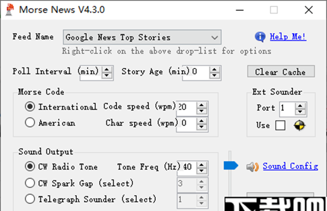Select CW Spark Gap output option
The height and width of the screenshot is (211, 327).
pos(30,183)
